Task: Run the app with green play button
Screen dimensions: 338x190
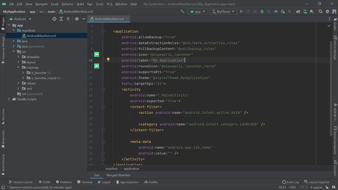Action: click(241, 12)
